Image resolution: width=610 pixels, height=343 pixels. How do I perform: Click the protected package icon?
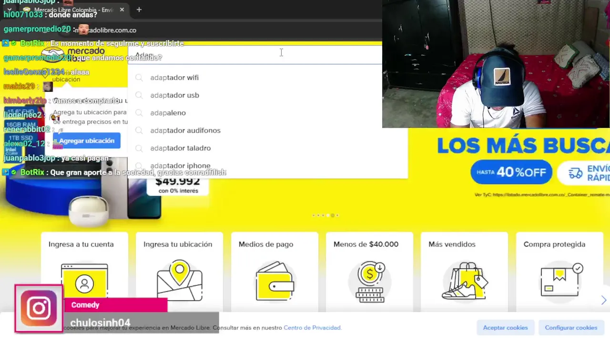[x=561, y=280]
